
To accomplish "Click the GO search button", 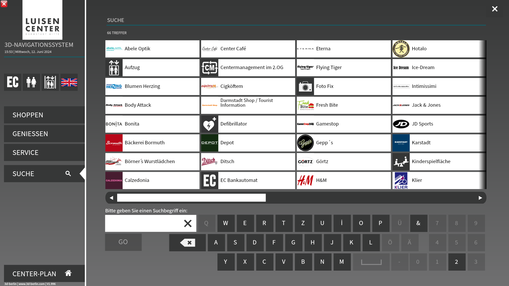I will point(123,242).
